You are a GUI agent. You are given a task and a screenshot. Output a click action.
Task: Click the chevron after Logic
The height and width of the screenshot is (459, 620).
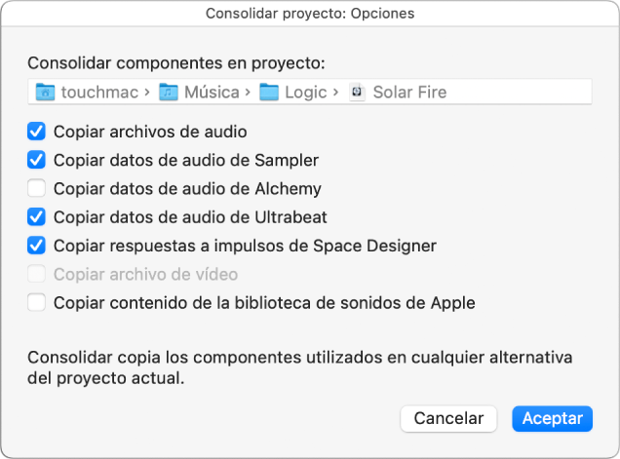coord(337,93)
